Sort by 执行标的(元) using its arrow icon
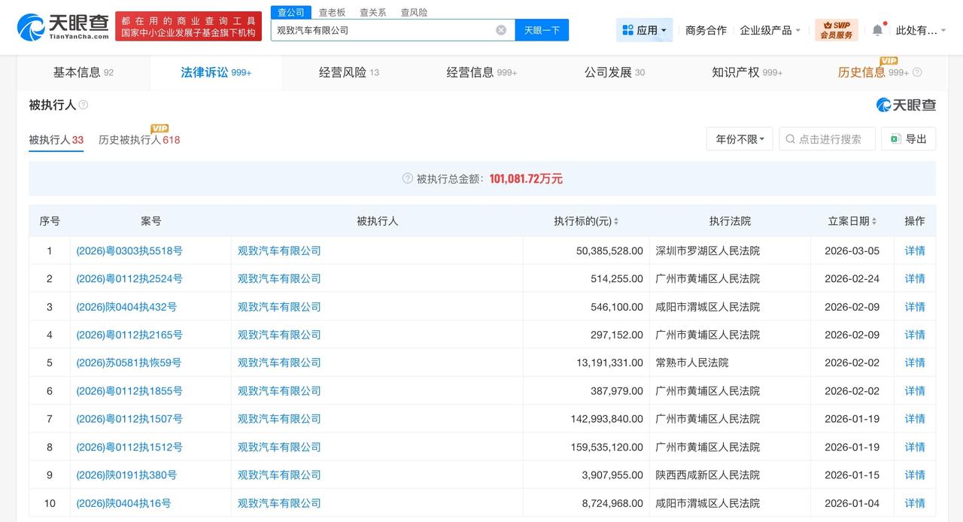 pyautogui.click(x=616, y=221)
